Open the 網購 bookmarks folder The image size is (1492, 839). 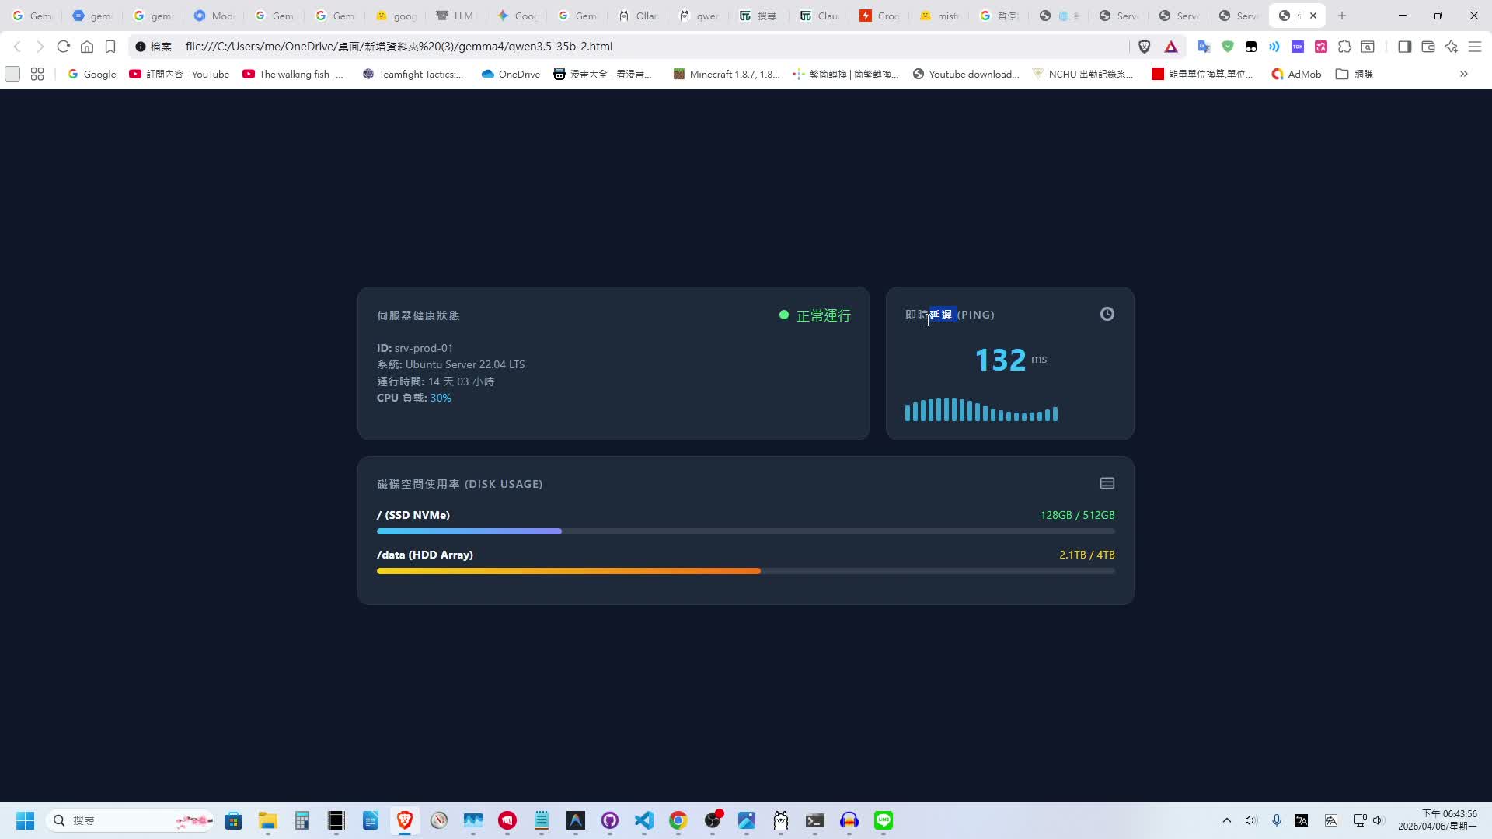(x=1354, y=74)
